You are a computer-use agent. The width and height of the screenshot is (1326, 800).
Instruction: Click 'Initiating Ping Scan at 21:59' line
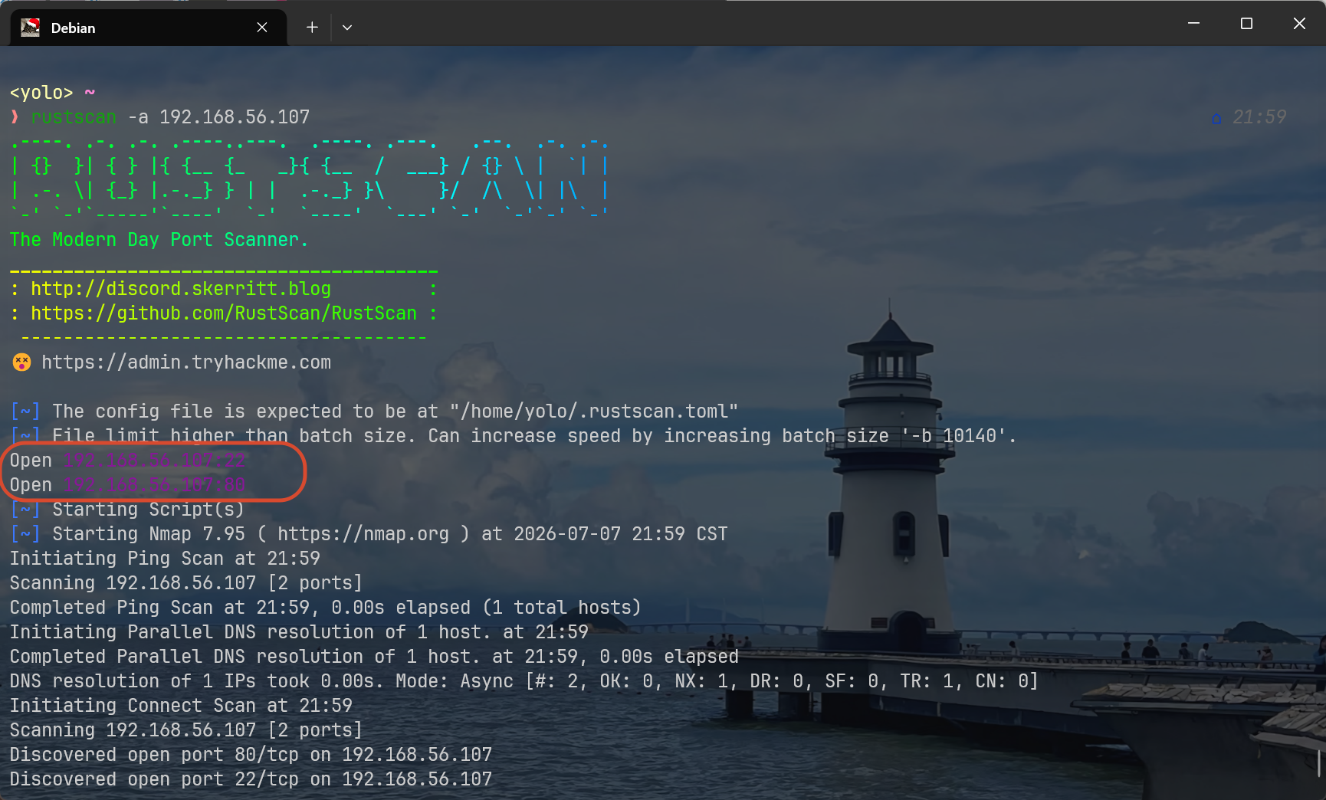(165, 559)
